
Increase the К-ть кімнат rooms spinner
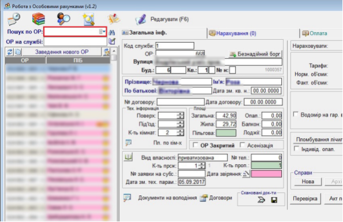(x=181, y=131)
